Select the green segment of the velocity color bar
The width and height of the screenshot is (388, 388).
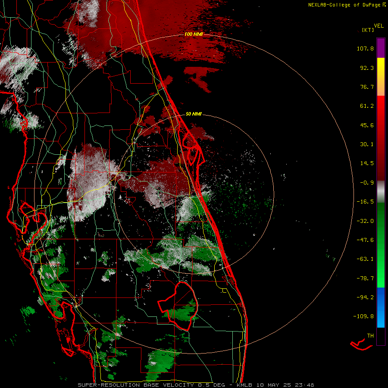click(x=381, y=245)
